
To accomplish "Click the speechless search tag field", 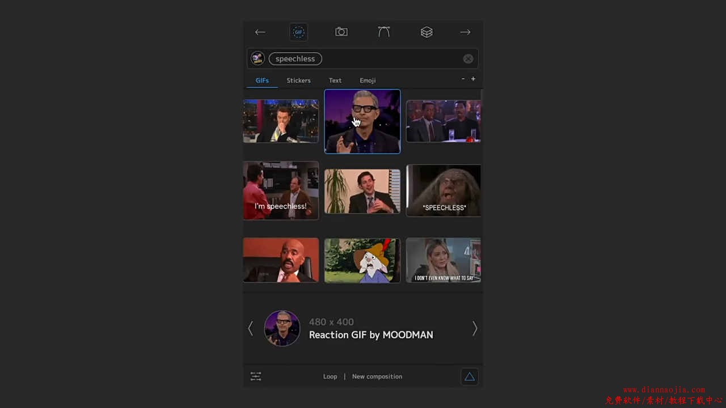I will click(295, 59).
